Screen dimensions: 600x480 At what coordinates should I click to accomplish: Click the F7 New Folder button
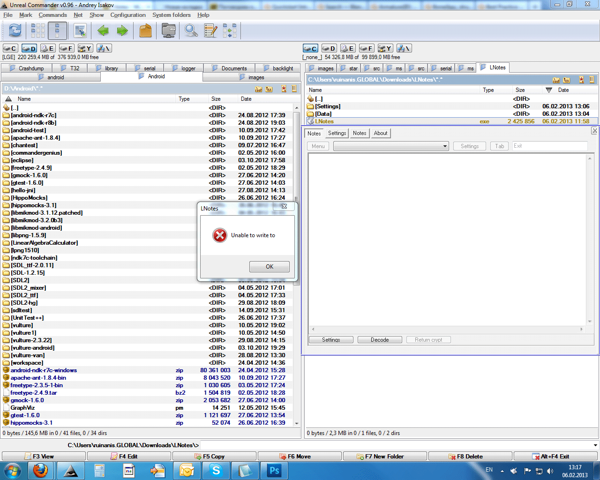click(x=385, y=456)
